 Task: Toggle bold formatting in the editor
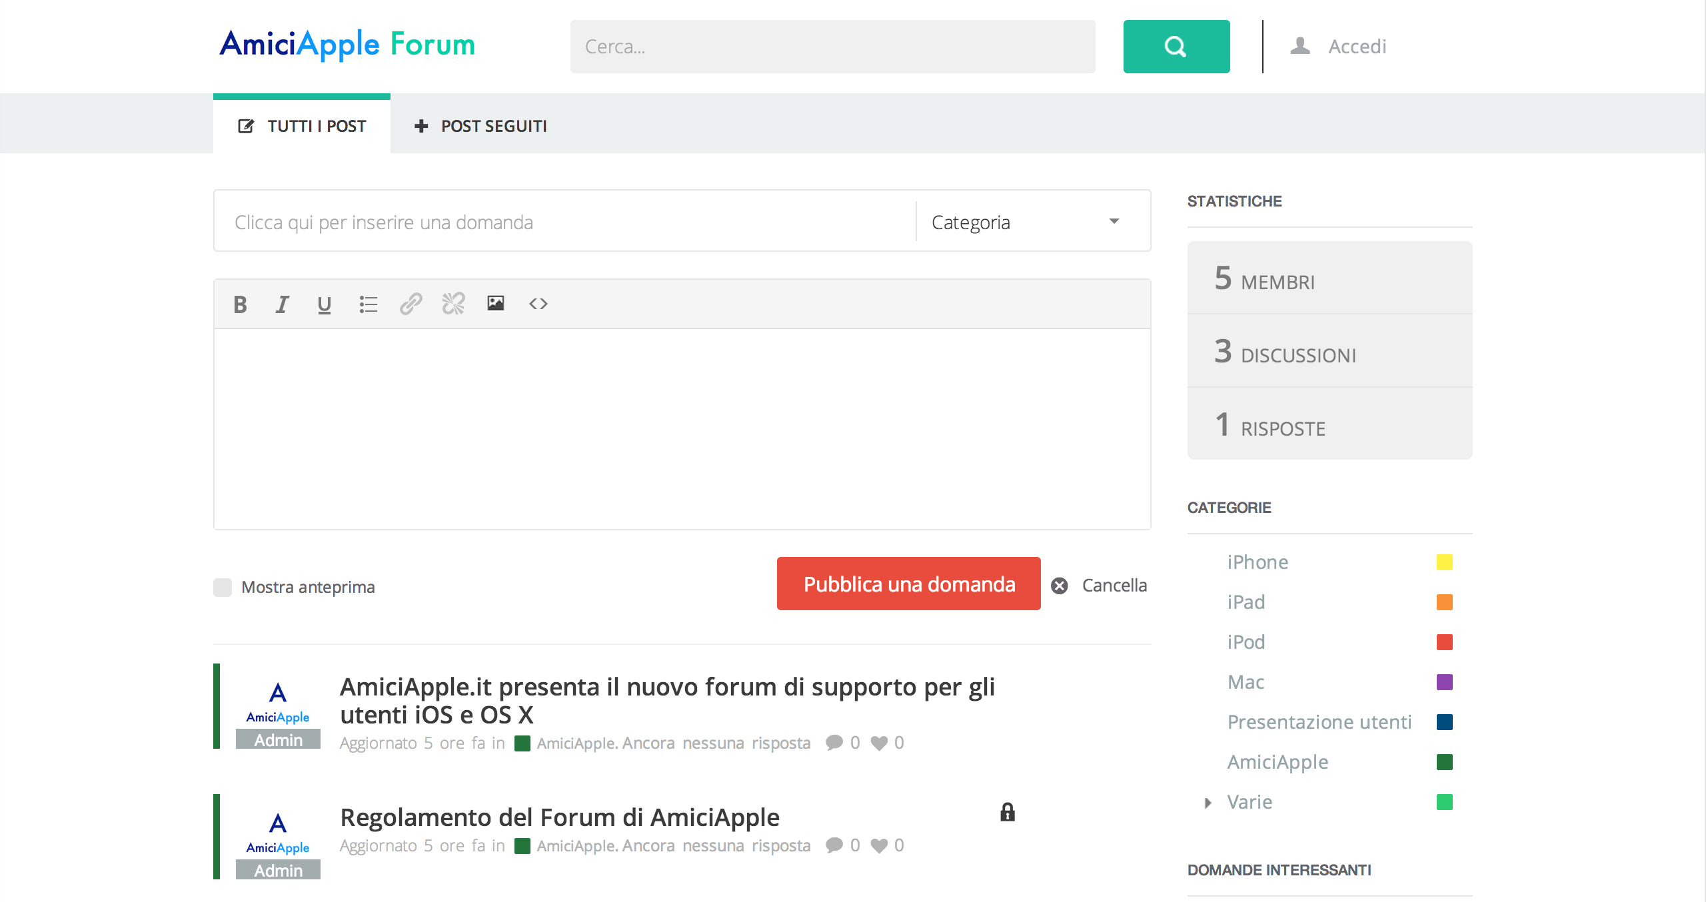coord(241,304)
